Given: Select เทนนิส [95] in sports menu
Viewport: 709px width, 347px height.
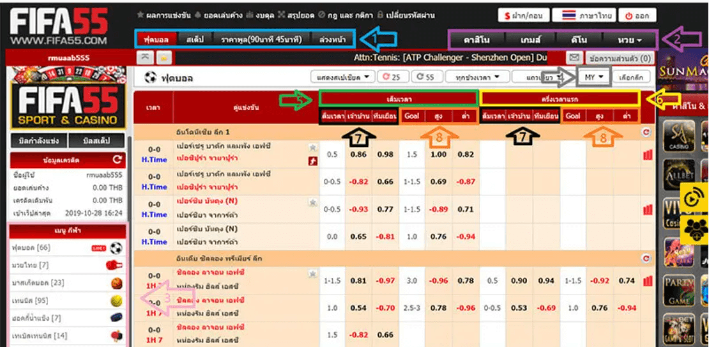Looking at the screenshot, I should (30, 301).
